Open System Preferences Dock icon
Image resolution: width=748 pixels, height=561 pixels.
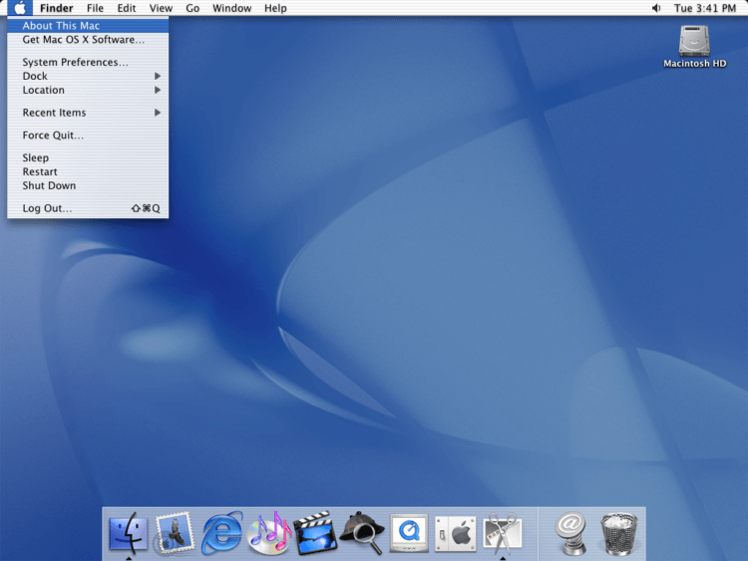tap(456, 534)
